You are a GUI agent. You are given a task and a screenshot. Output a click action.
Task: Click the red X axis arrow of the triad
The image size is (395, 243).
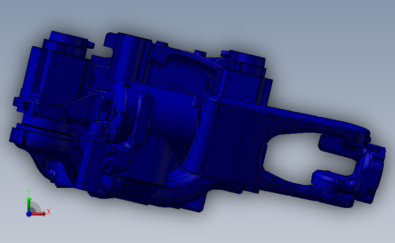tap(38, 214)
